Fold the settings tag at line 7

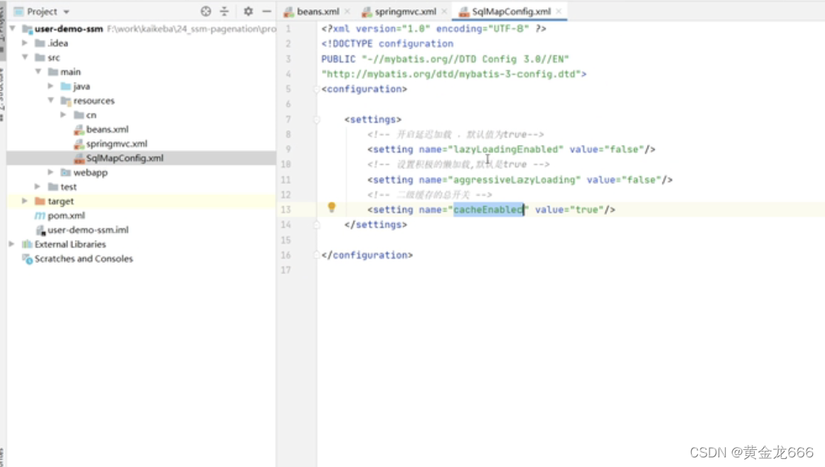click(316, 120)
